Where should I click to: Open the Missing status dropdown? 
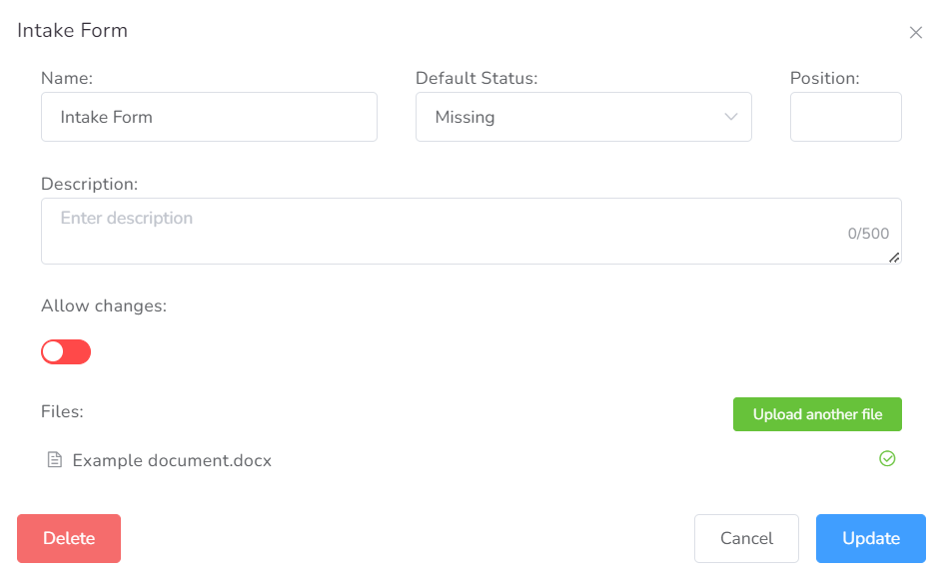click(x=583, y=117)
